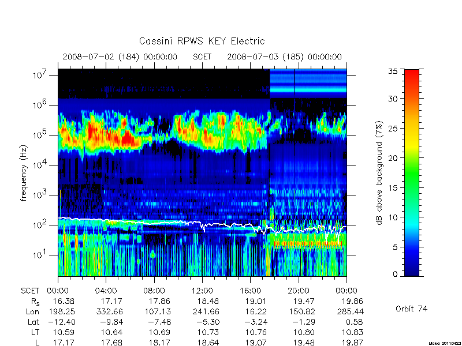This screenshot has width=462, height=346.
Task: Click the colorbar tick label '30'
Action: tap(393, 98)
